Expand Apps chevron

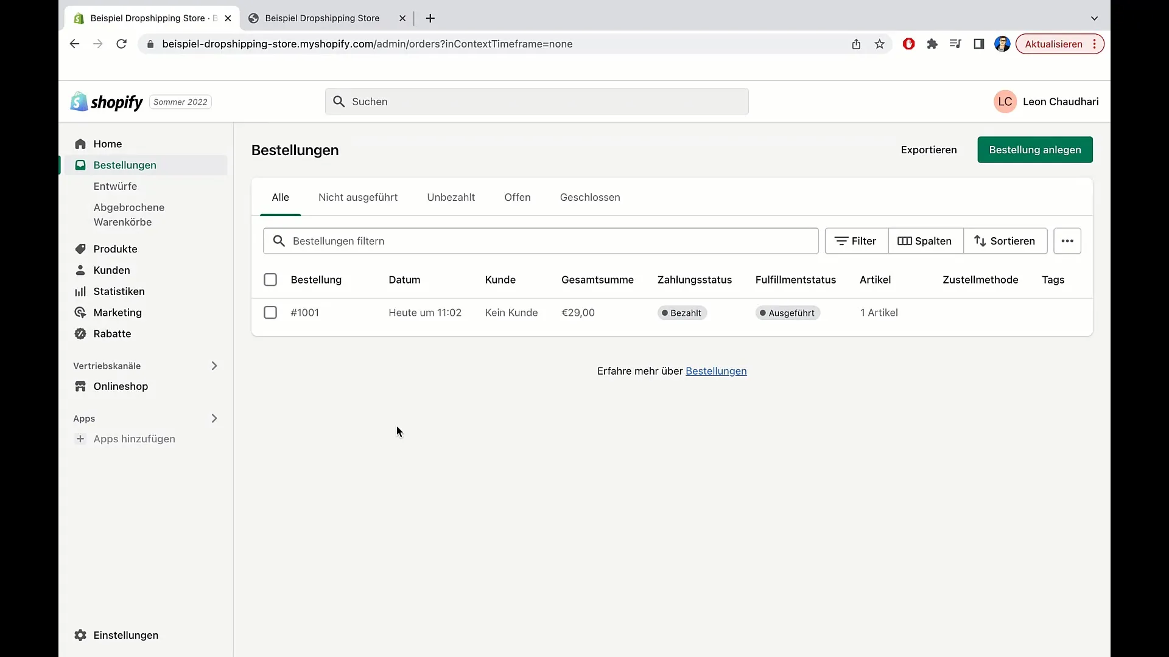pyautogui.click(x=214, y=419)
